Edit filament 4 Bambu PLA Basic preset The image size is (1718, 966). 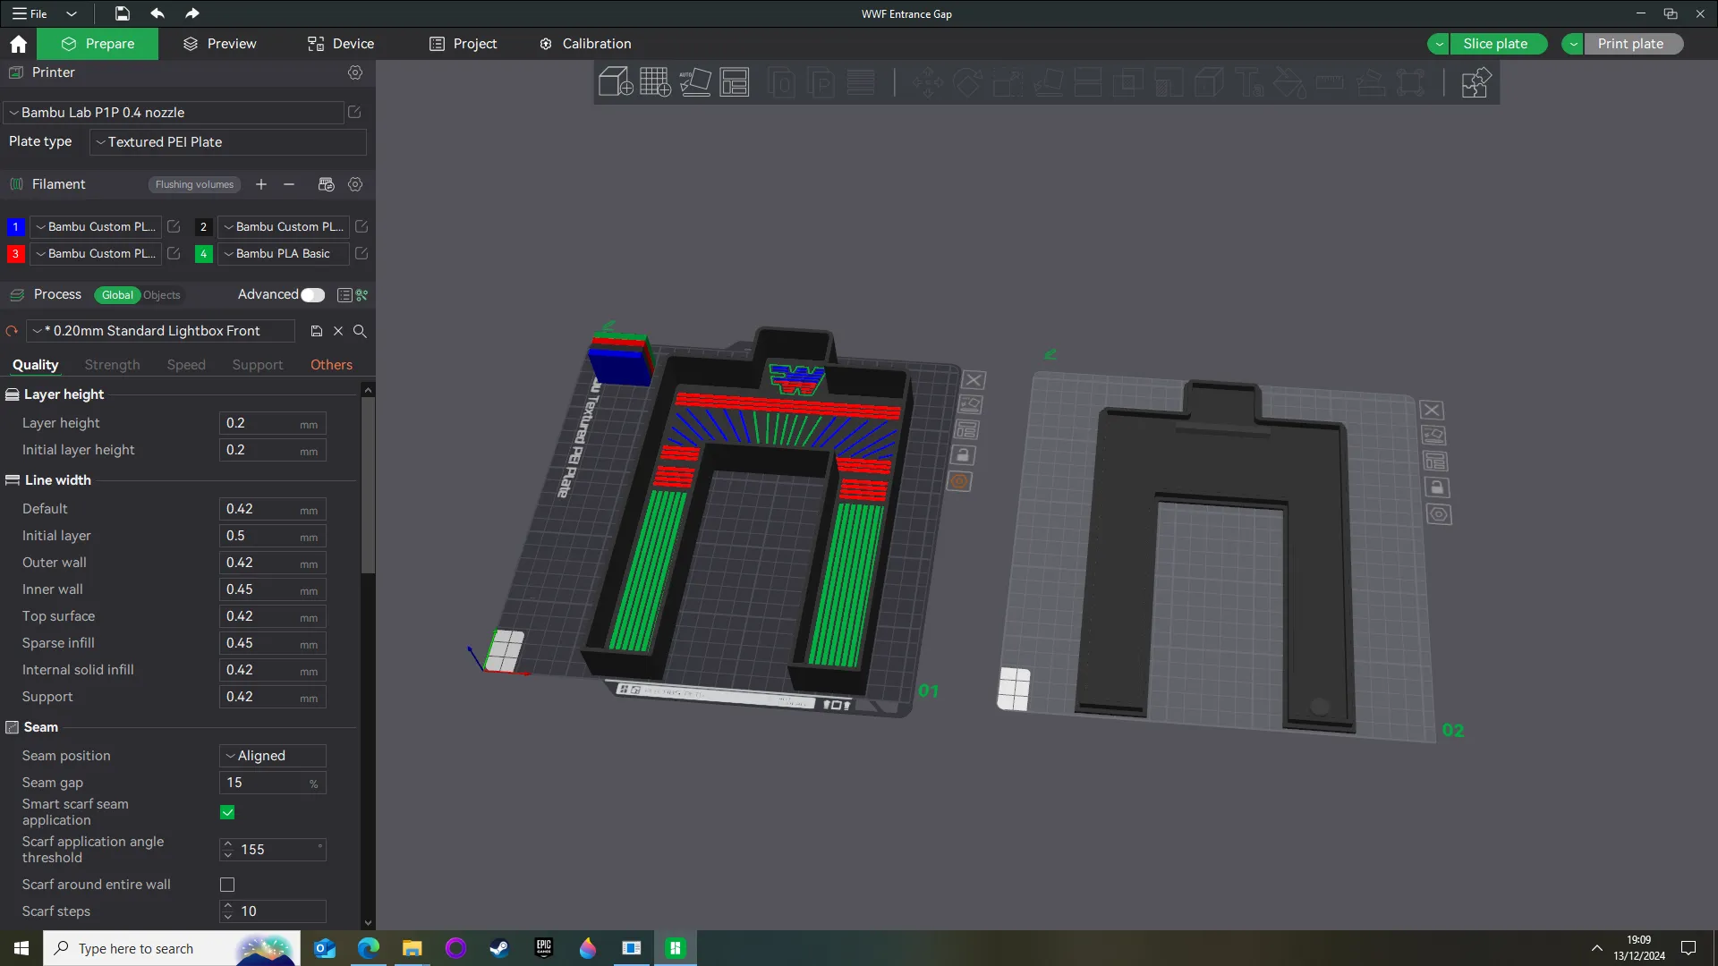[x=361, y=254]
